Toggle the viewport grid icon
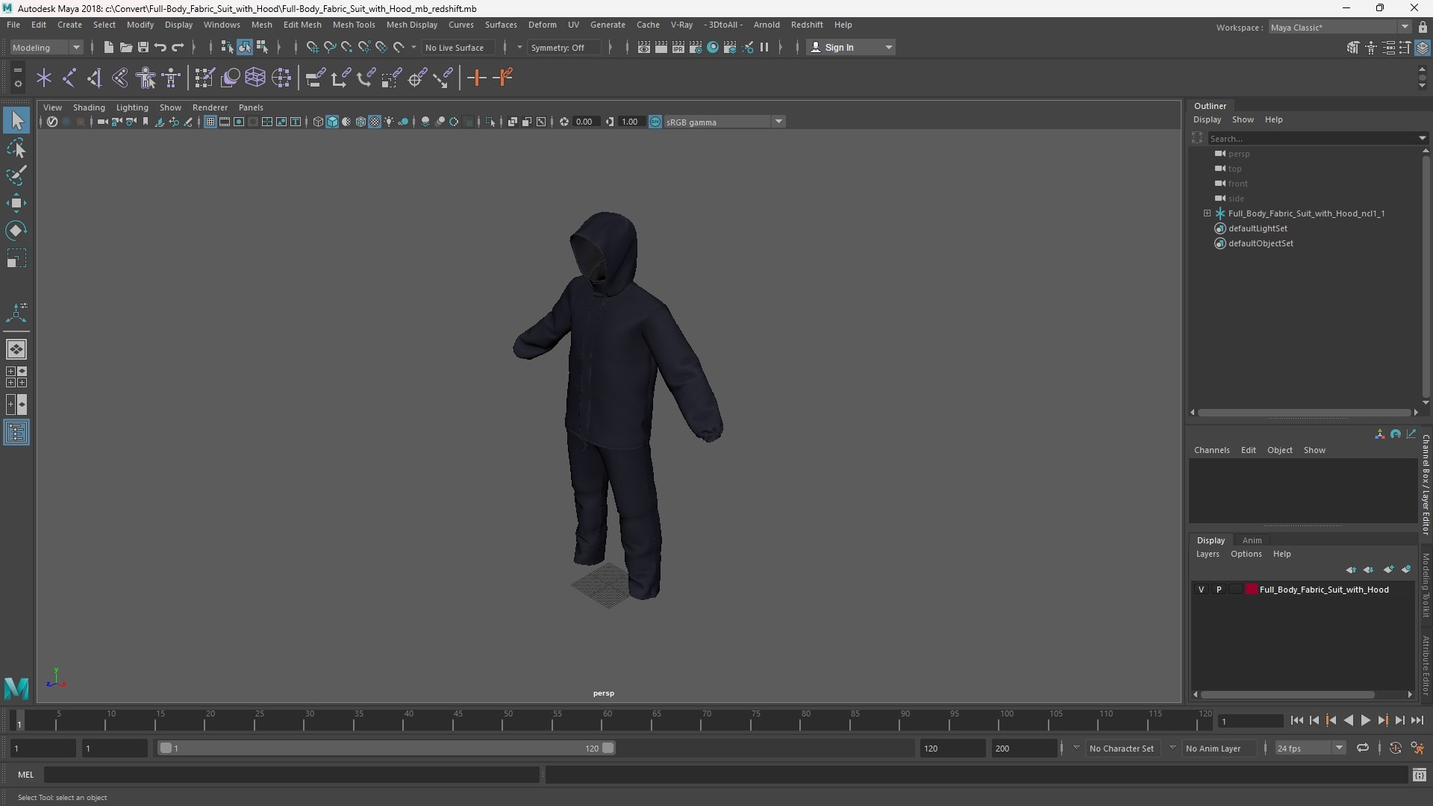The width and height of the screenshot is (1433, 806). [x=210, y=122]
